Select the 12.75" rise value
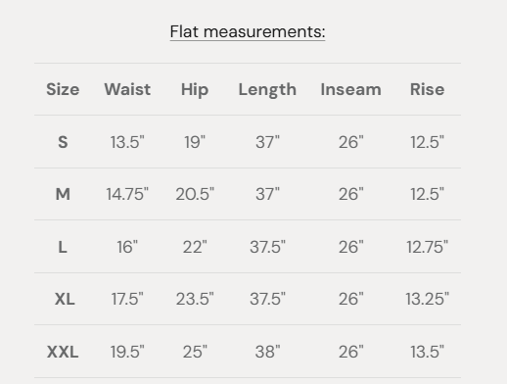 click(427, 247)
